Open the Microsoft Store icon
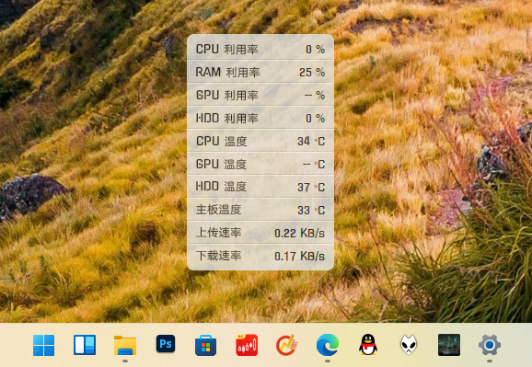The height and width of the screenshot is (367, 532). tap(205, 345)
